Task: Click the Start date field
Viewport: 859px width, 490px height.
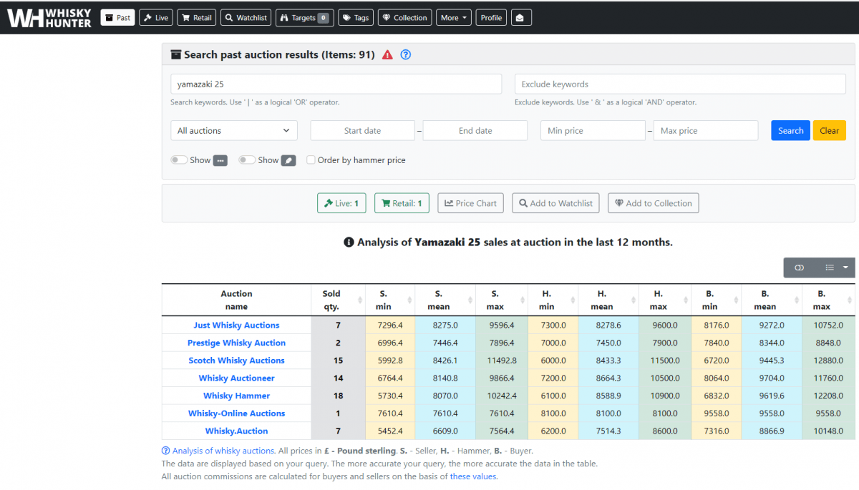Action: point(362,131)
